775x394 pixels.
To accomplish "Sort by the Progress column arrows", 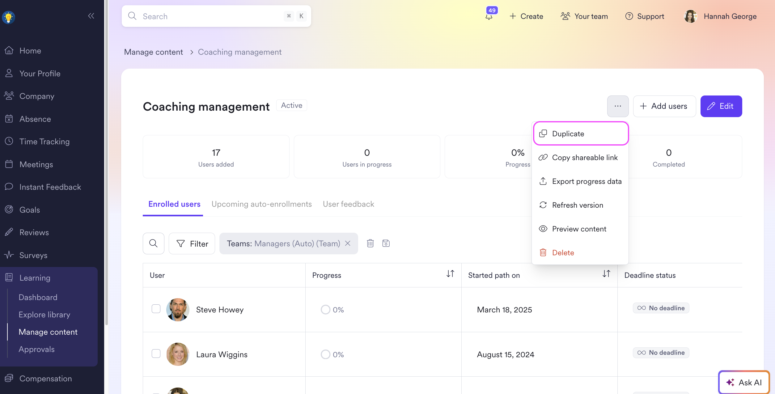I will 450,274.
